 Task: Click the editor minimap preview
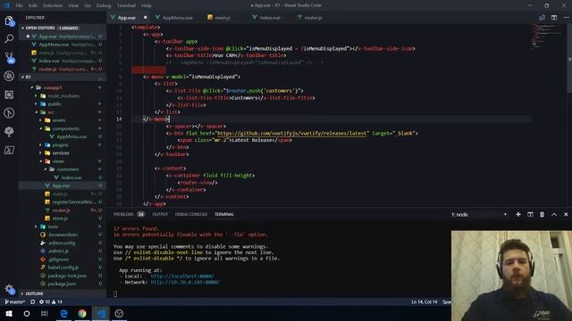(547, 37)
